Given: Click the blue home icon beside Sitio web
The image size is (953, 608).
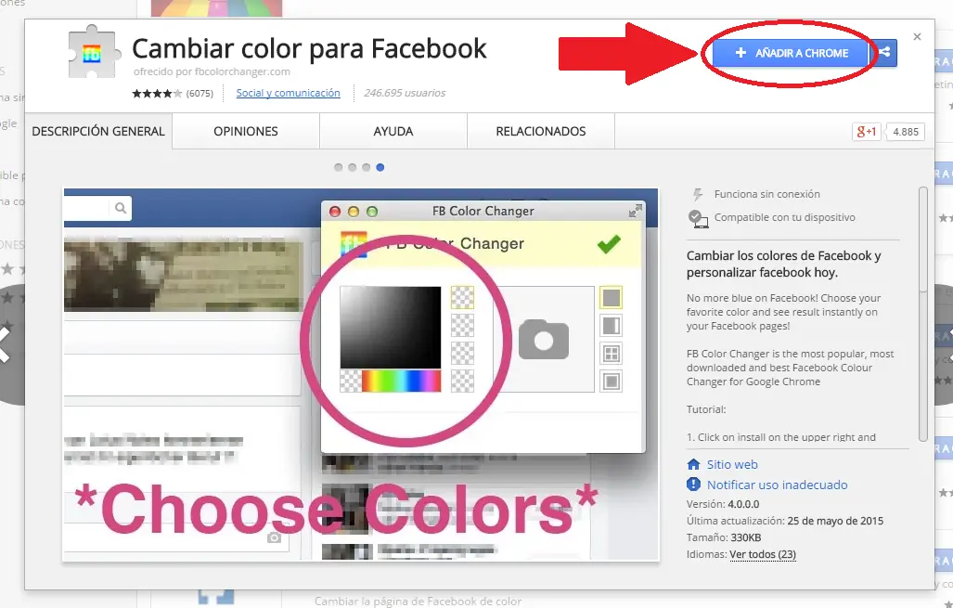Looking at the screenshot, I should click(693, 464).
